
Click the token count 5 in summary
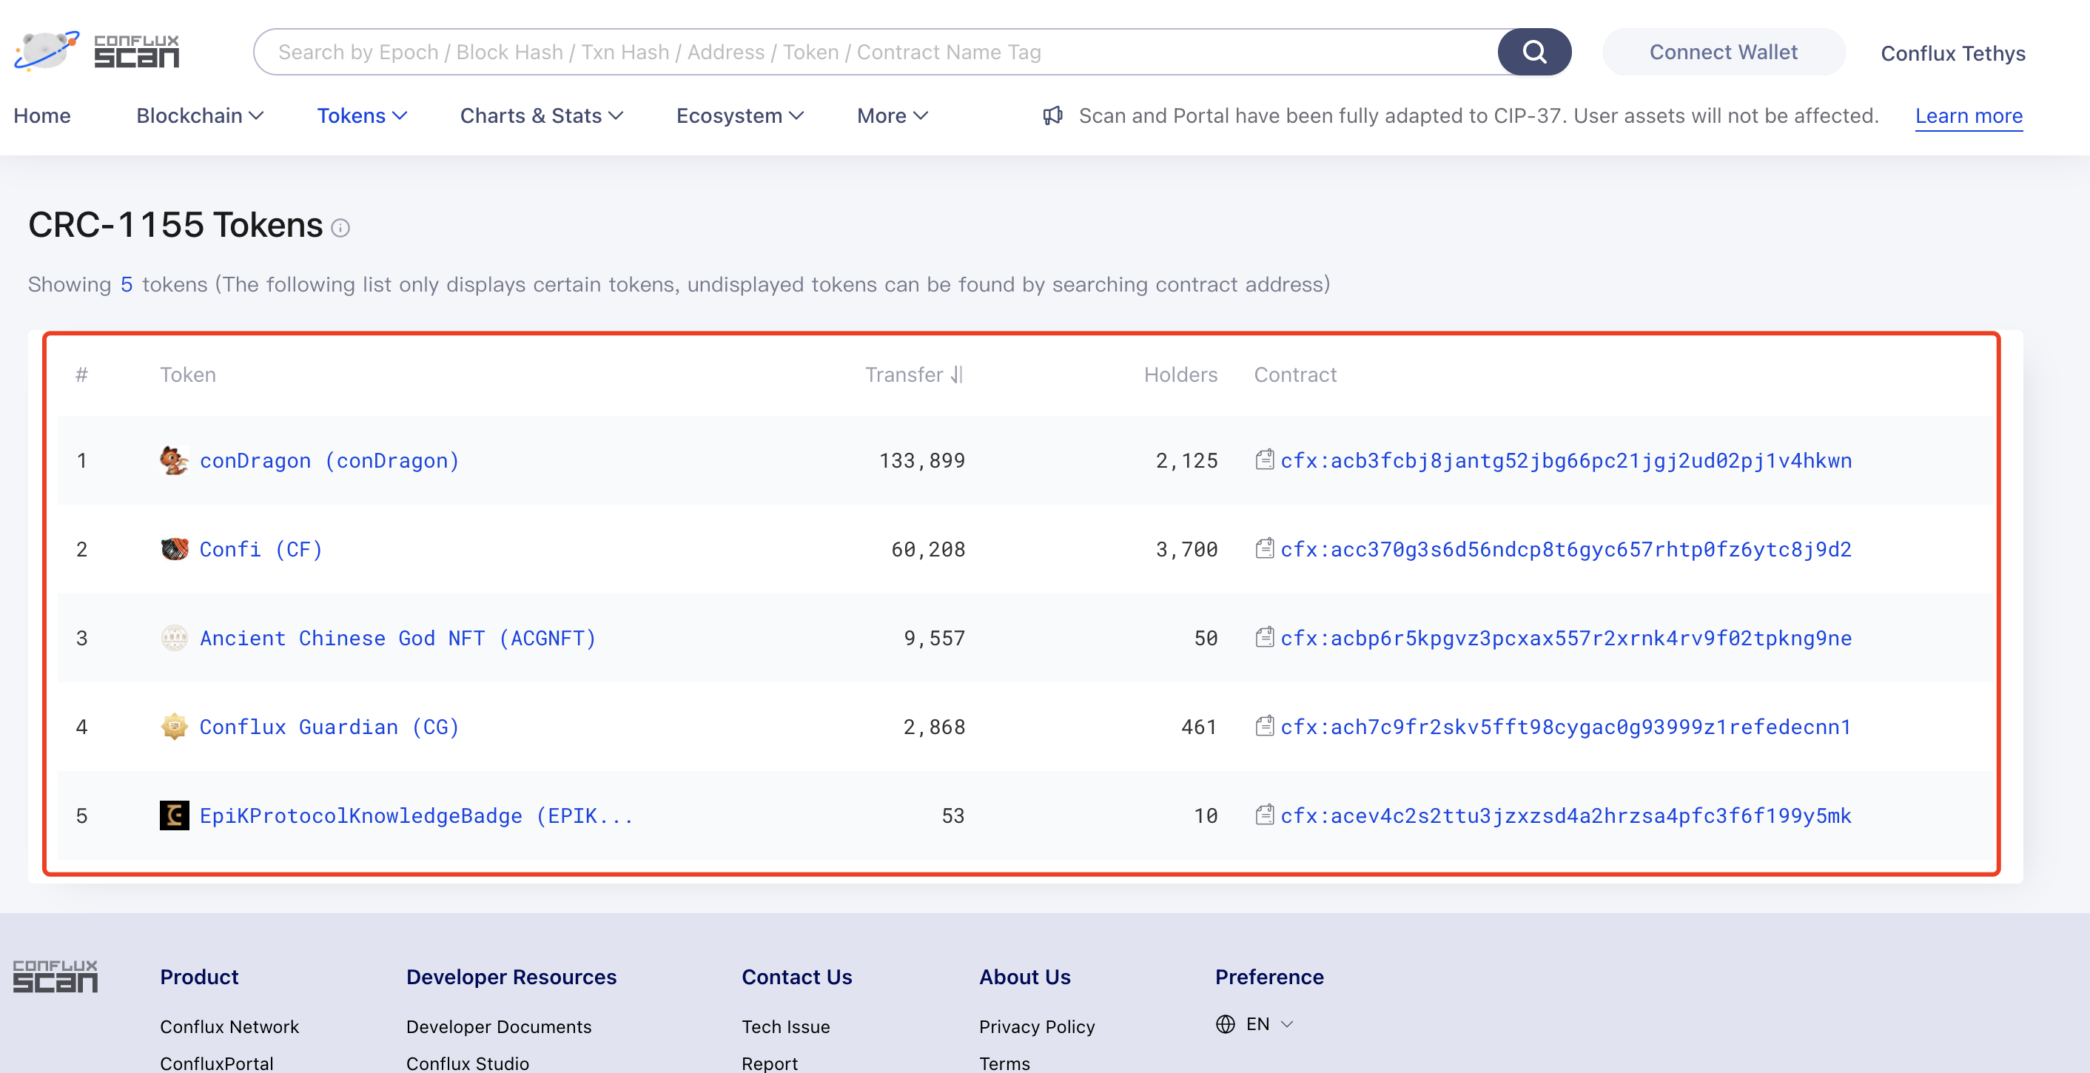pyautogui.click(x=127, y=285)
